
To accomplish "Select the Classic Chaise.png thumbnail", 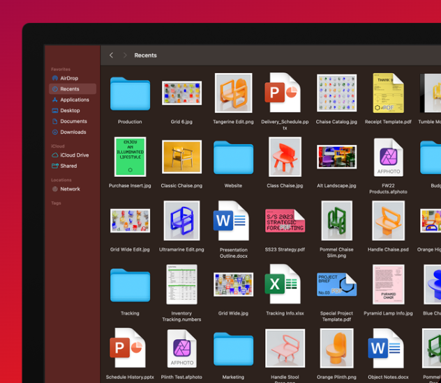I will [x=181, y=157].
